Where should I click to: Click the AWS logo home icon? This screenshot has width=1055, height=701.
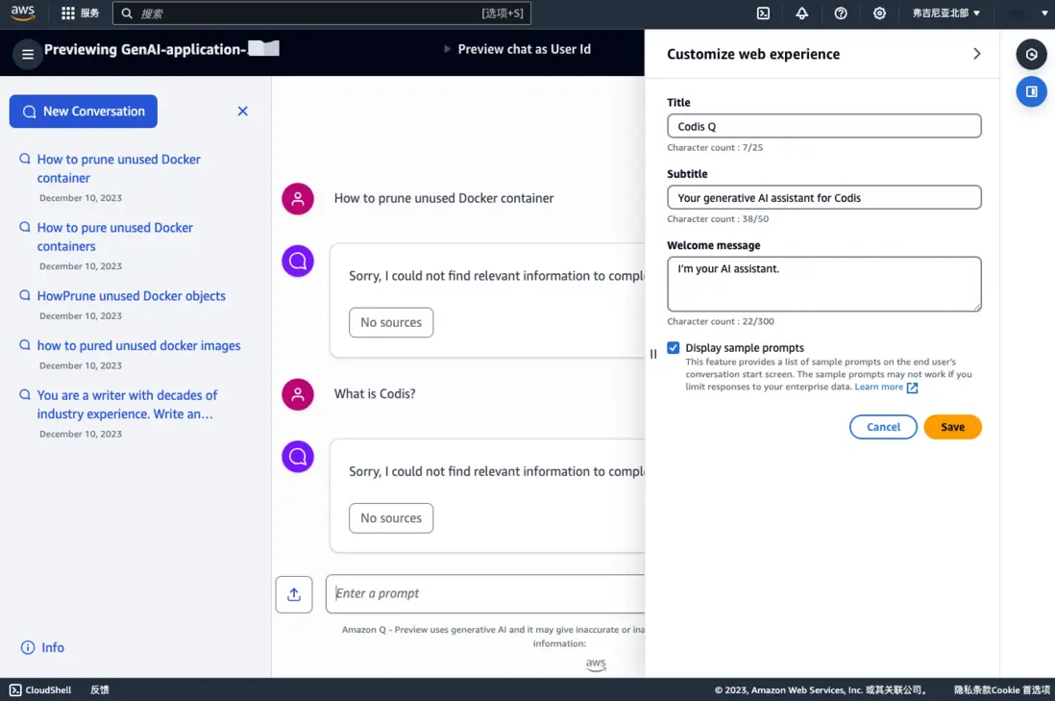23,13
